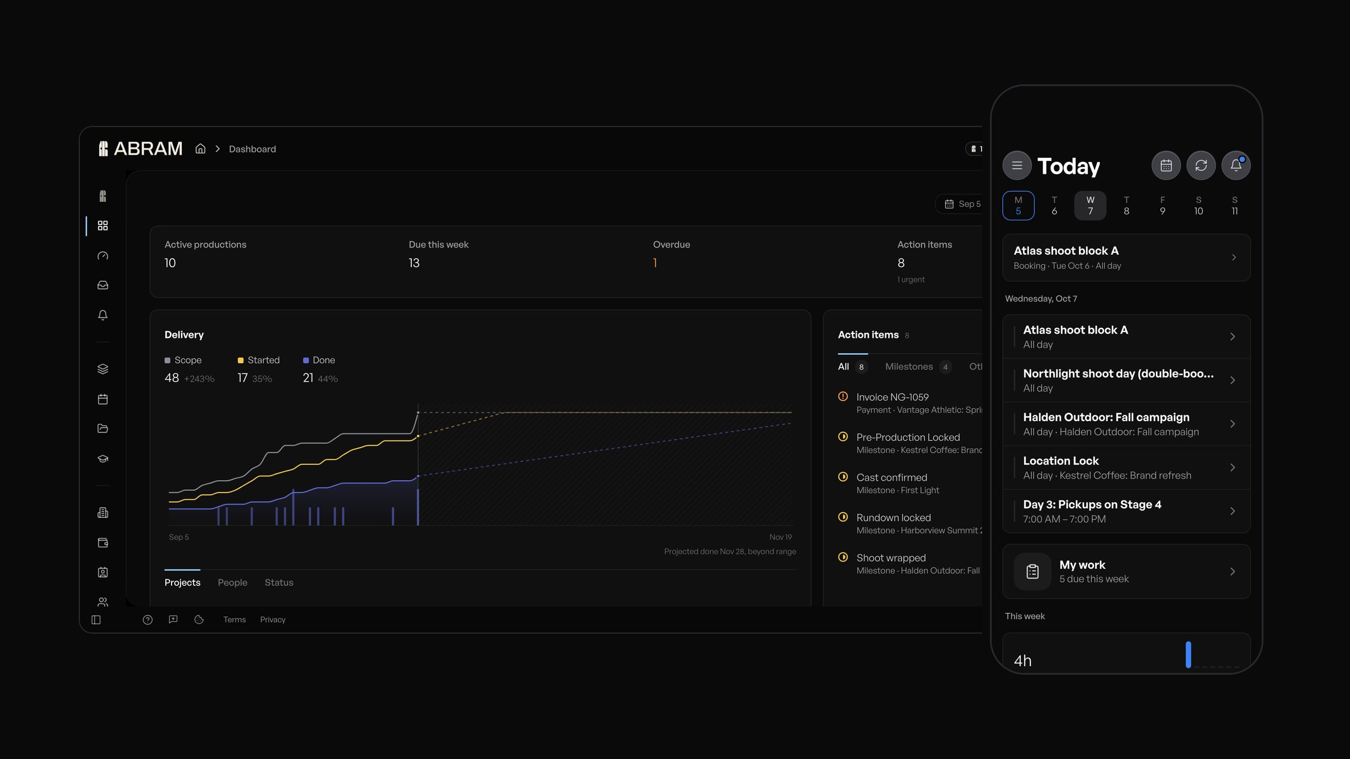Select Friday 9 in week strip
The image size is (1350, 759).
click(1162, 205)
